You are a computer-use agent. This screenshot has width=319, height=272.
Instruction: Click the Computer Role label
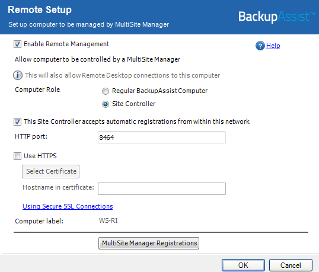37,89
